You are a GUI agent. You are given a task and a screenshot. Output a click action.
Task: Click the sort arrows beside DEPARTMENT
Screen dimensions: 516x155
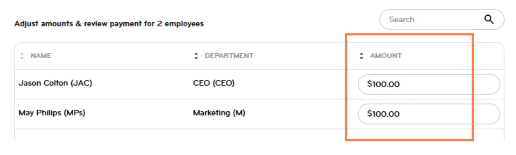[196, 56]
